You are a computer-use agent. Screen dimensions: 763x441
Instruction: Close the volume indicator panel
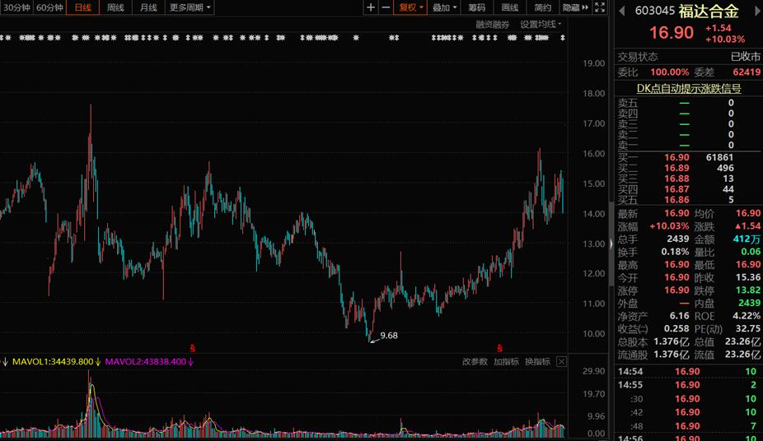click(561, 361)
